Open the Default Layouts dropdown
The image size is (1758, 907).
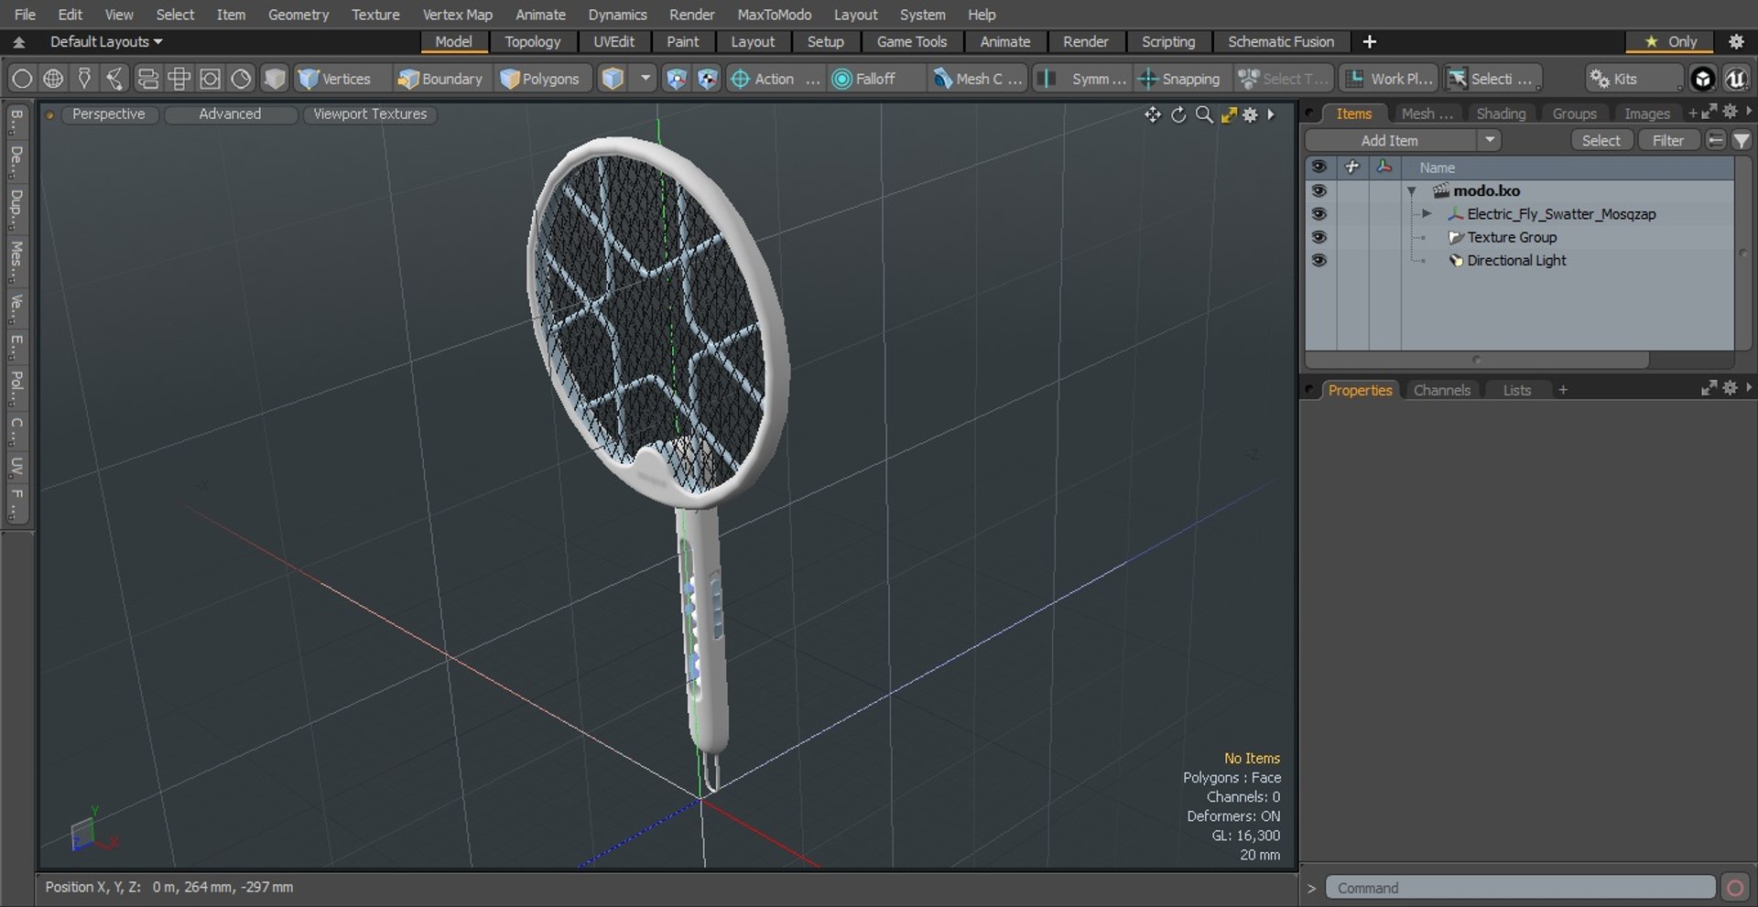pos(105,42)
